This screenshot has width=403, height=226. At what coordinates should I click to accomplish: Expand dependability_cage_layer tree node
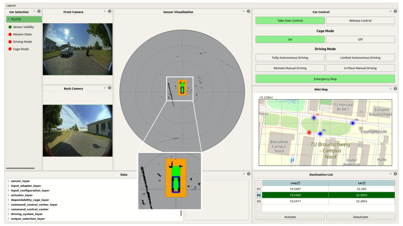[8, 200]
